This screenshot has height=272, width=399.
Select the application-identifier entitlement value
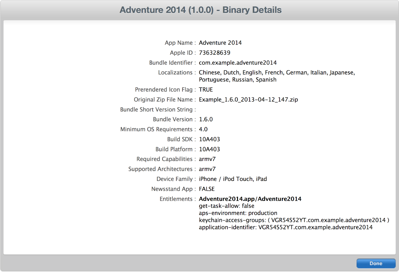(285, 227)
